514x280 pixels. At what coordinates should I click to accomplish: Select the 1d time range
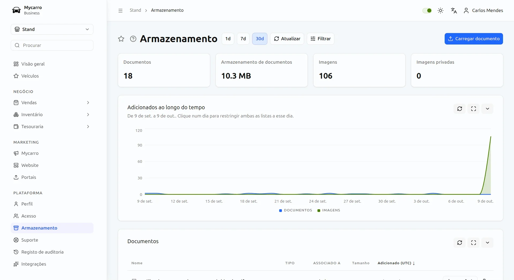click(x=228, y=39)
